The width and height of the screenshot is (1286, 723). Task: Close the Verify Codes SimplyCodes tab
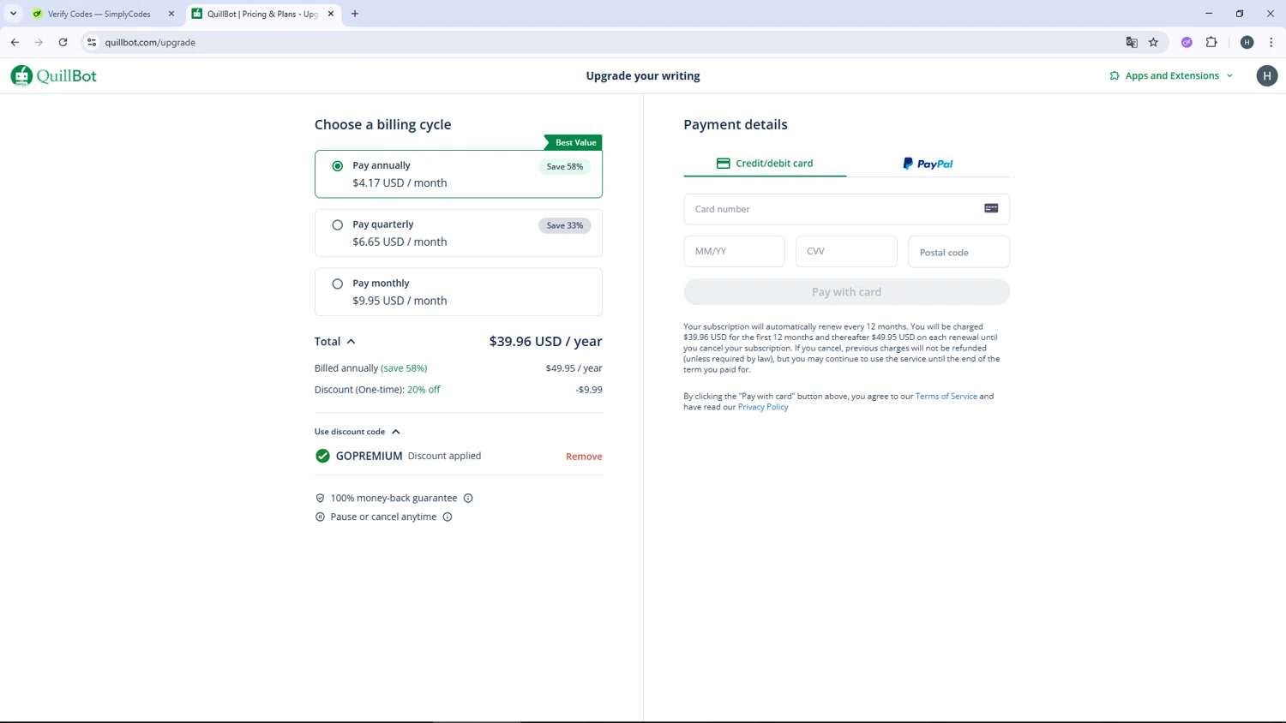point(171,14)
